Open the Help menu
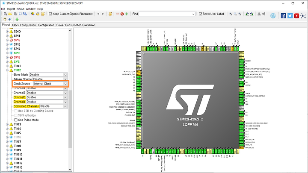 pos(40,9)
